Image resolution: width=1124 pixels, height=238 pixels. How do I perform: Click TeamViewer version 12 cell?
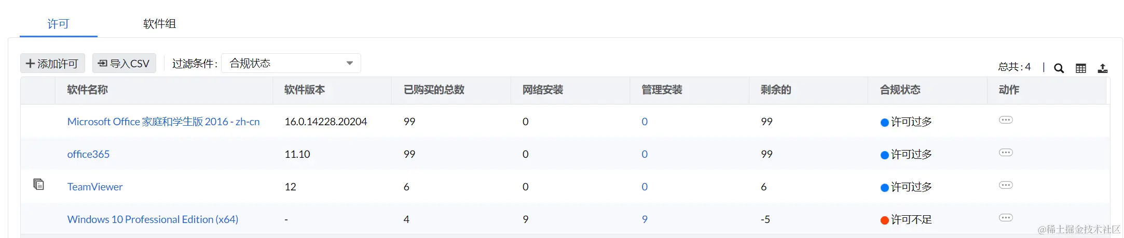click(x=291, y=187)
